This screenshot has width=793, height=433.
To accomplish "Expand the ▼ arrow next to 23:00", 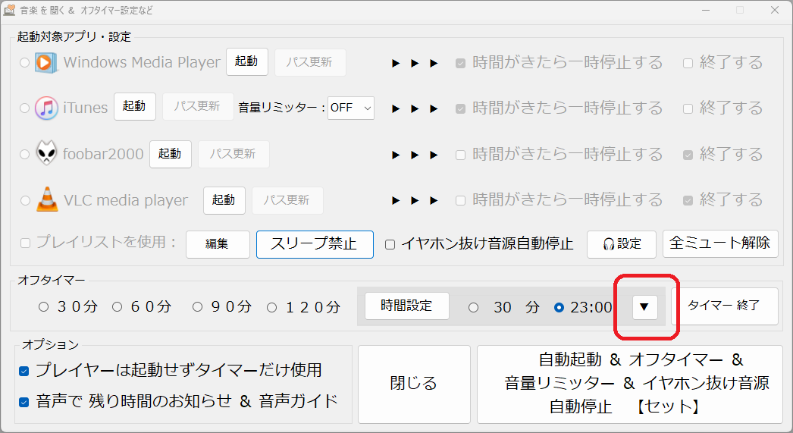I will (645, 307).
